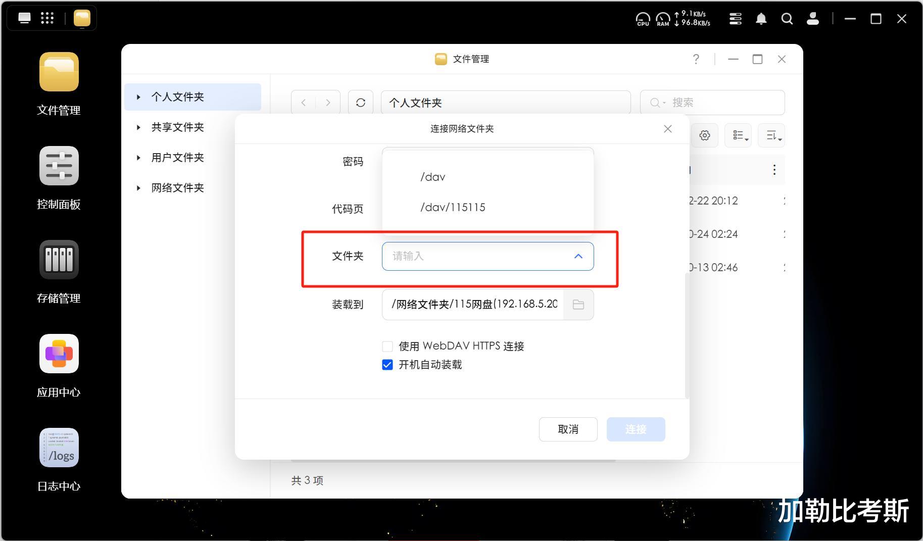The width and height of the screenshot is (923, 541).
Task: Expand the 共享文件夹 tree node
Action: pos(138,127)
